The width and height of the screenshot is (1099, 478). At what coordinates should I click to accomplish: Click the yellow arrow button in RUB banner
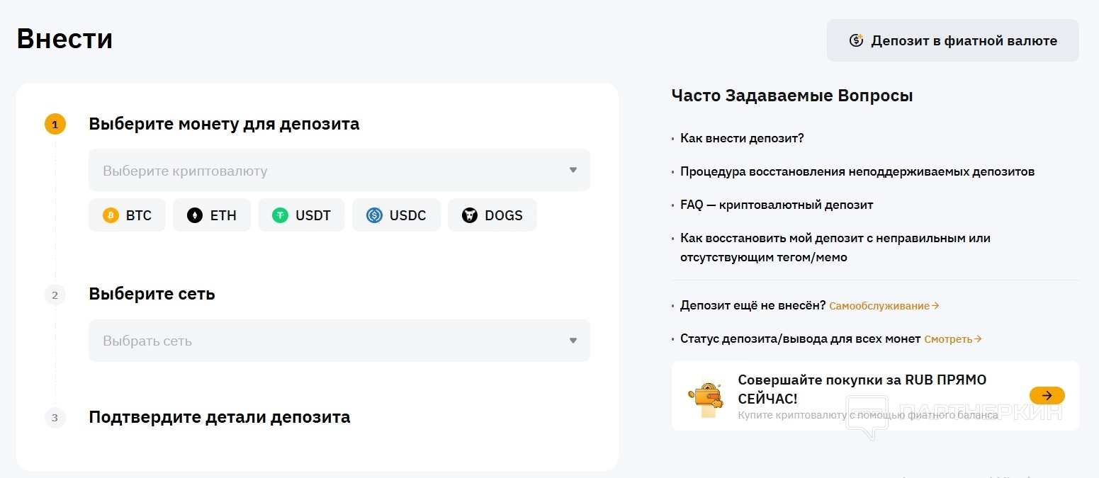(x=1047, y=395)
